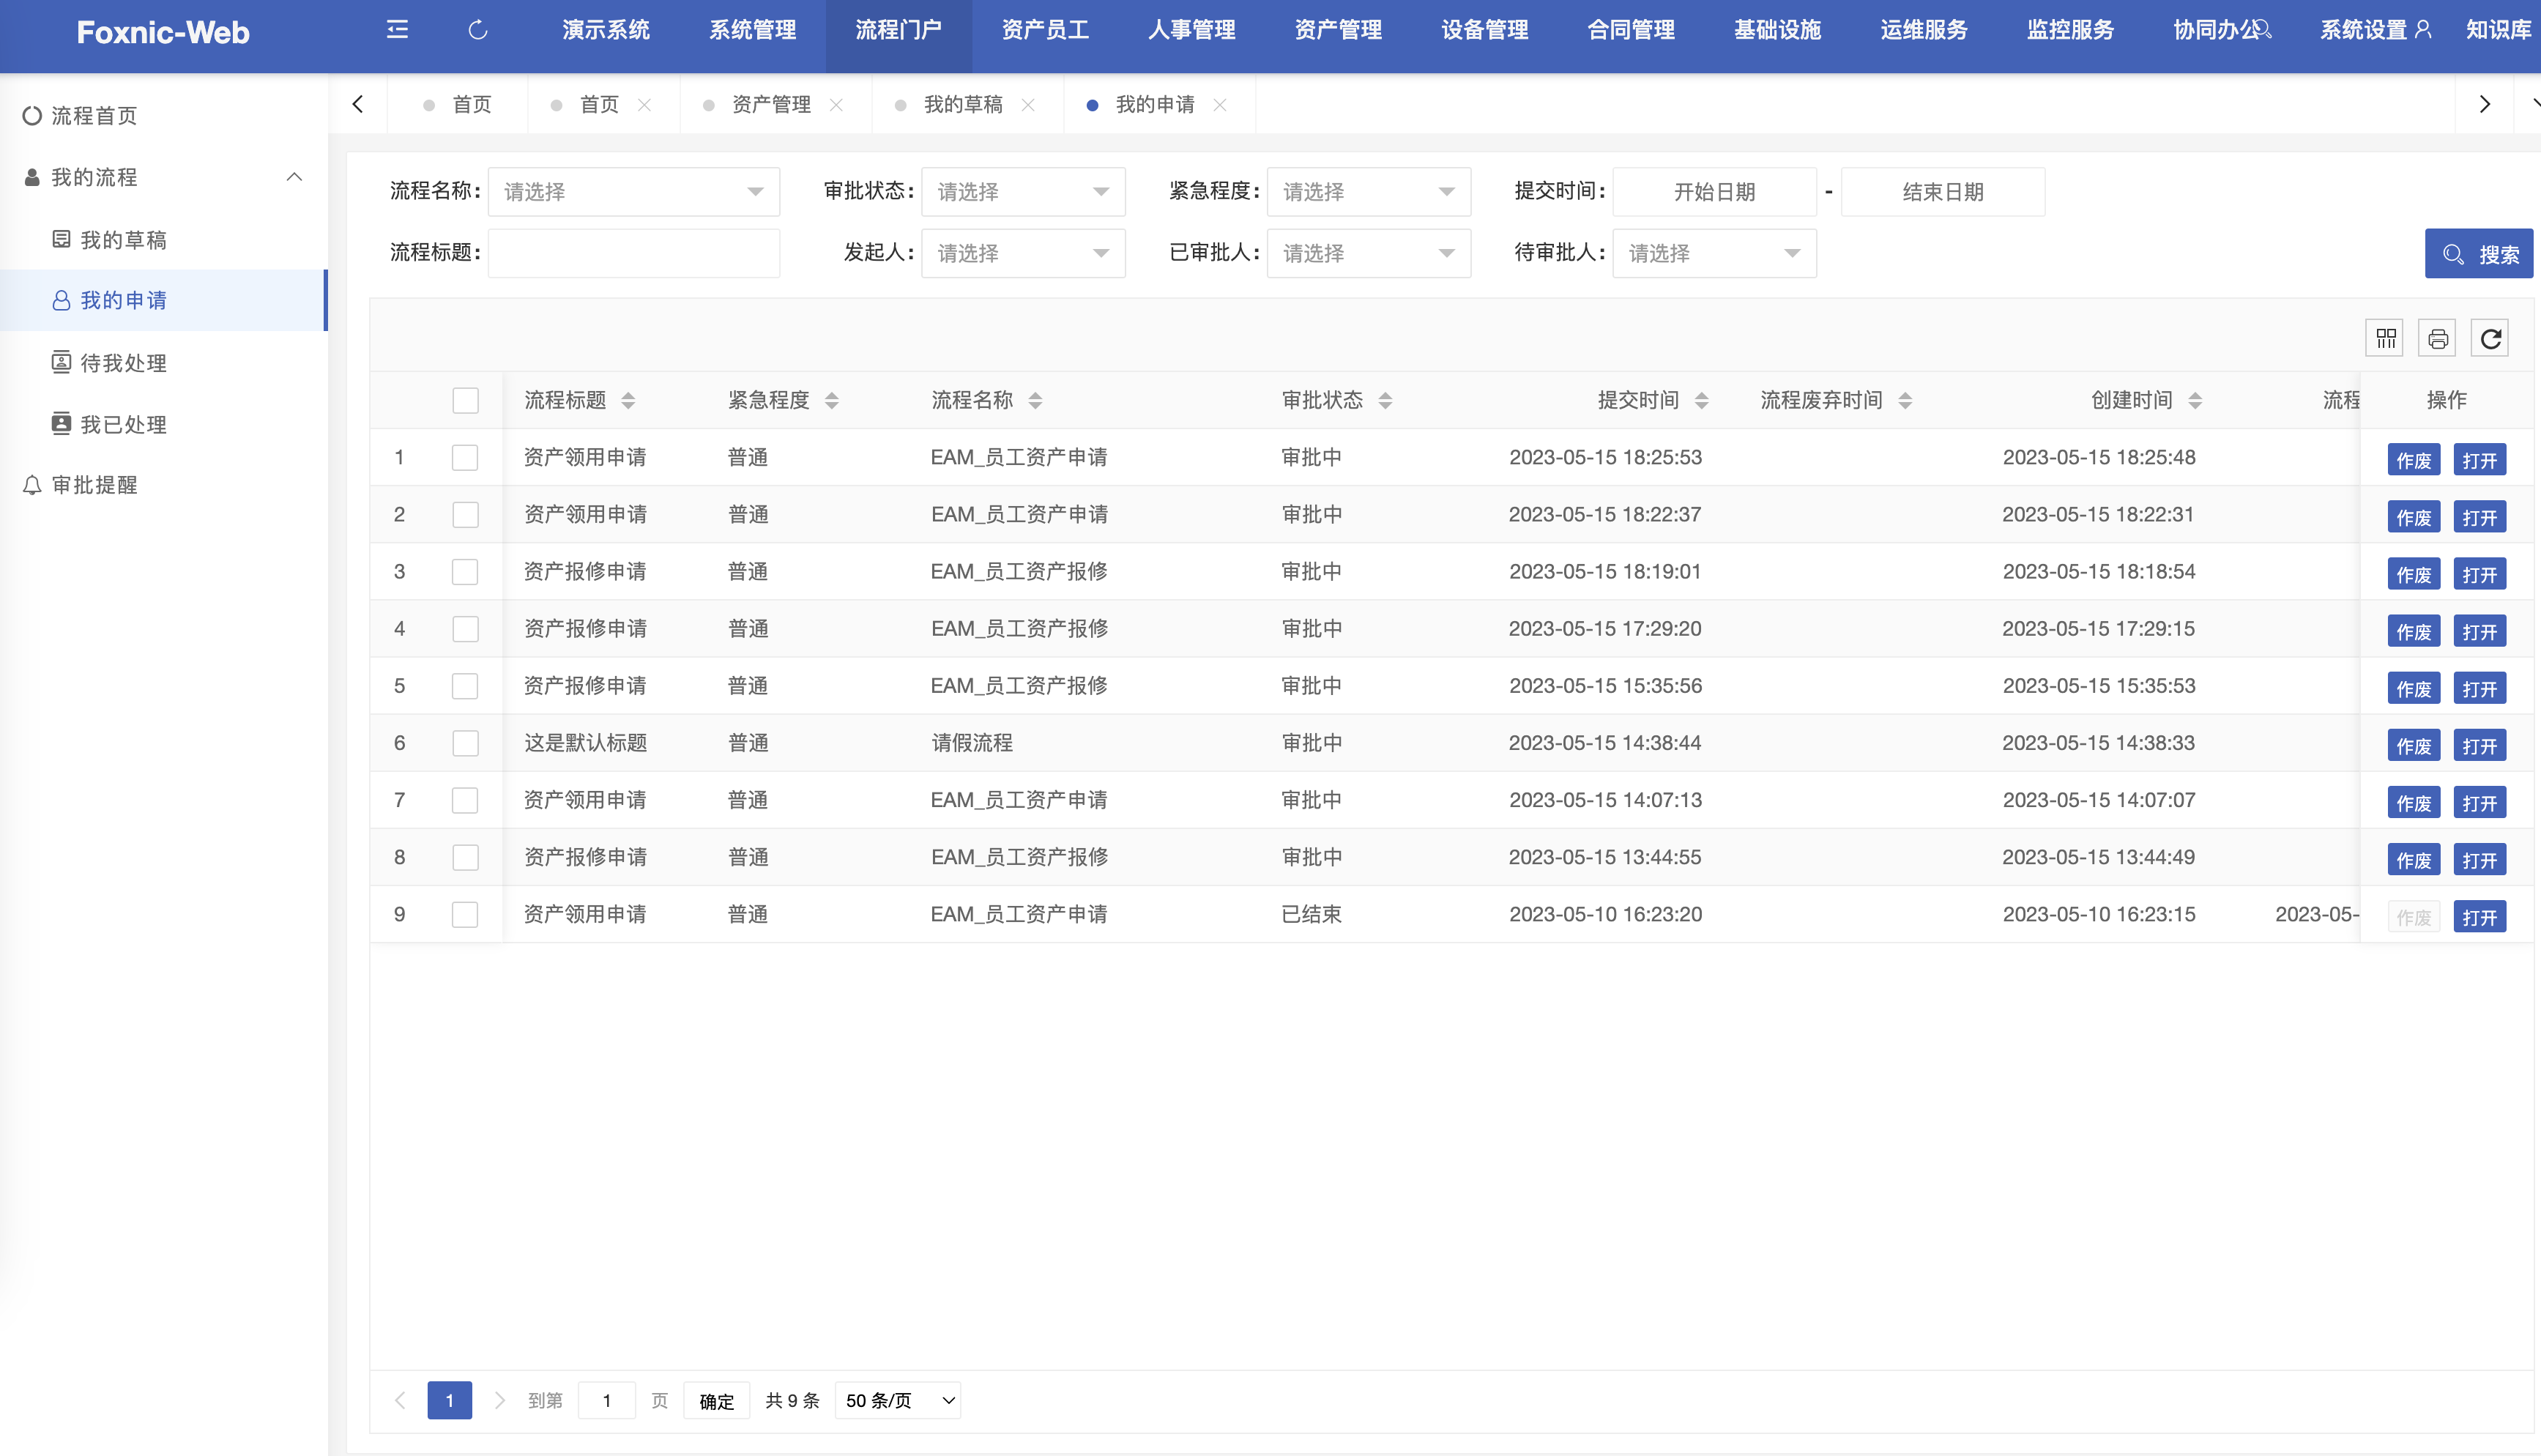Click the refresh icon in the top navigation bar

pos(477,31)
